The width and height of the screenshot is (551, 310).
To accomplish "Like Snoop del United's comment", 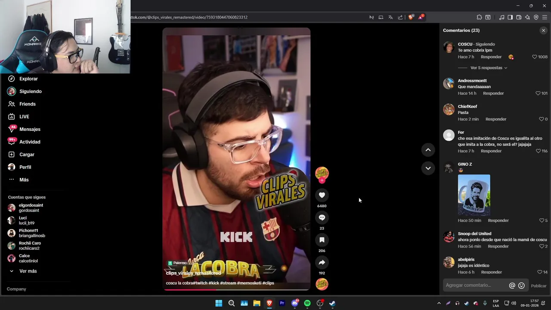I will pyautogui.click(x=542, y=246).
